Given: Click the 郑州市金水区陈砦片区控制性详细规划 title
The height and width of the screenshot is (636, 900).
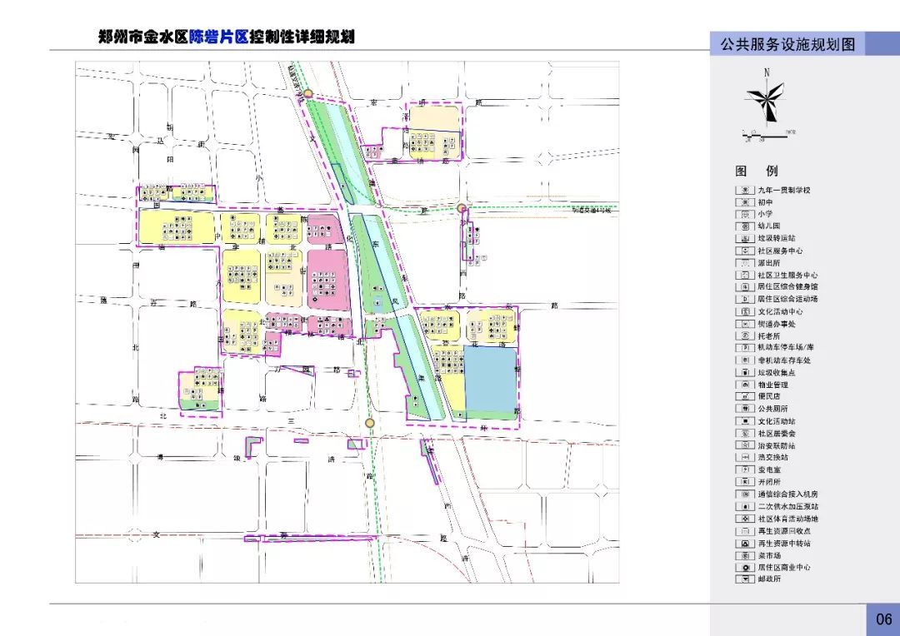Looking at the screenshot, I should pos(227,37).
